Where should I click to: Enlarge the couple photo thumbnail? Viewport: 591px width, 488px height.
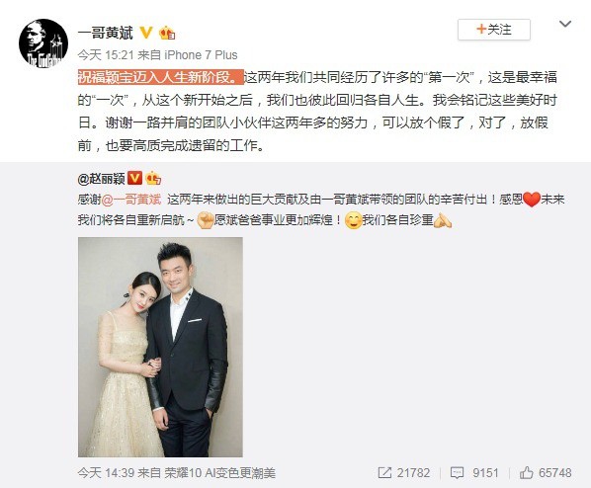[160, 347]
